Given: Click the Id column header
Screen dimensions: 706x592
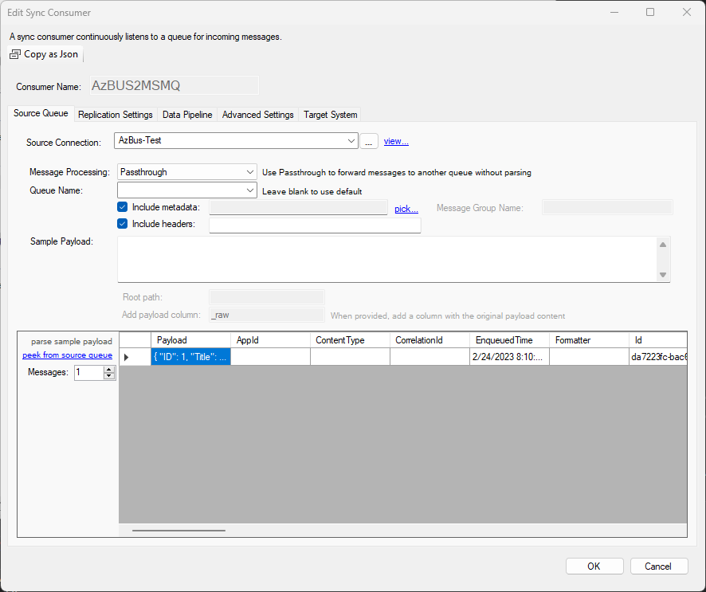Looking at the screenshot, I should click(658, 340).
